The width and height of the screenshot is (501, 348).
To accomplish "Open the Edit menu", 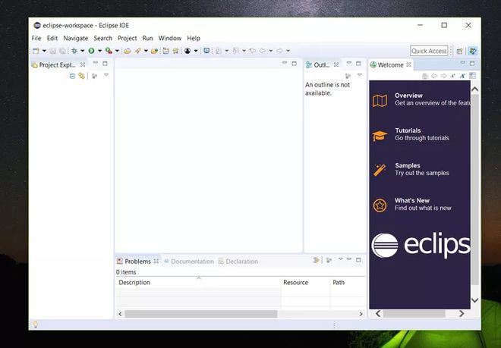I will tap(52, 38).
